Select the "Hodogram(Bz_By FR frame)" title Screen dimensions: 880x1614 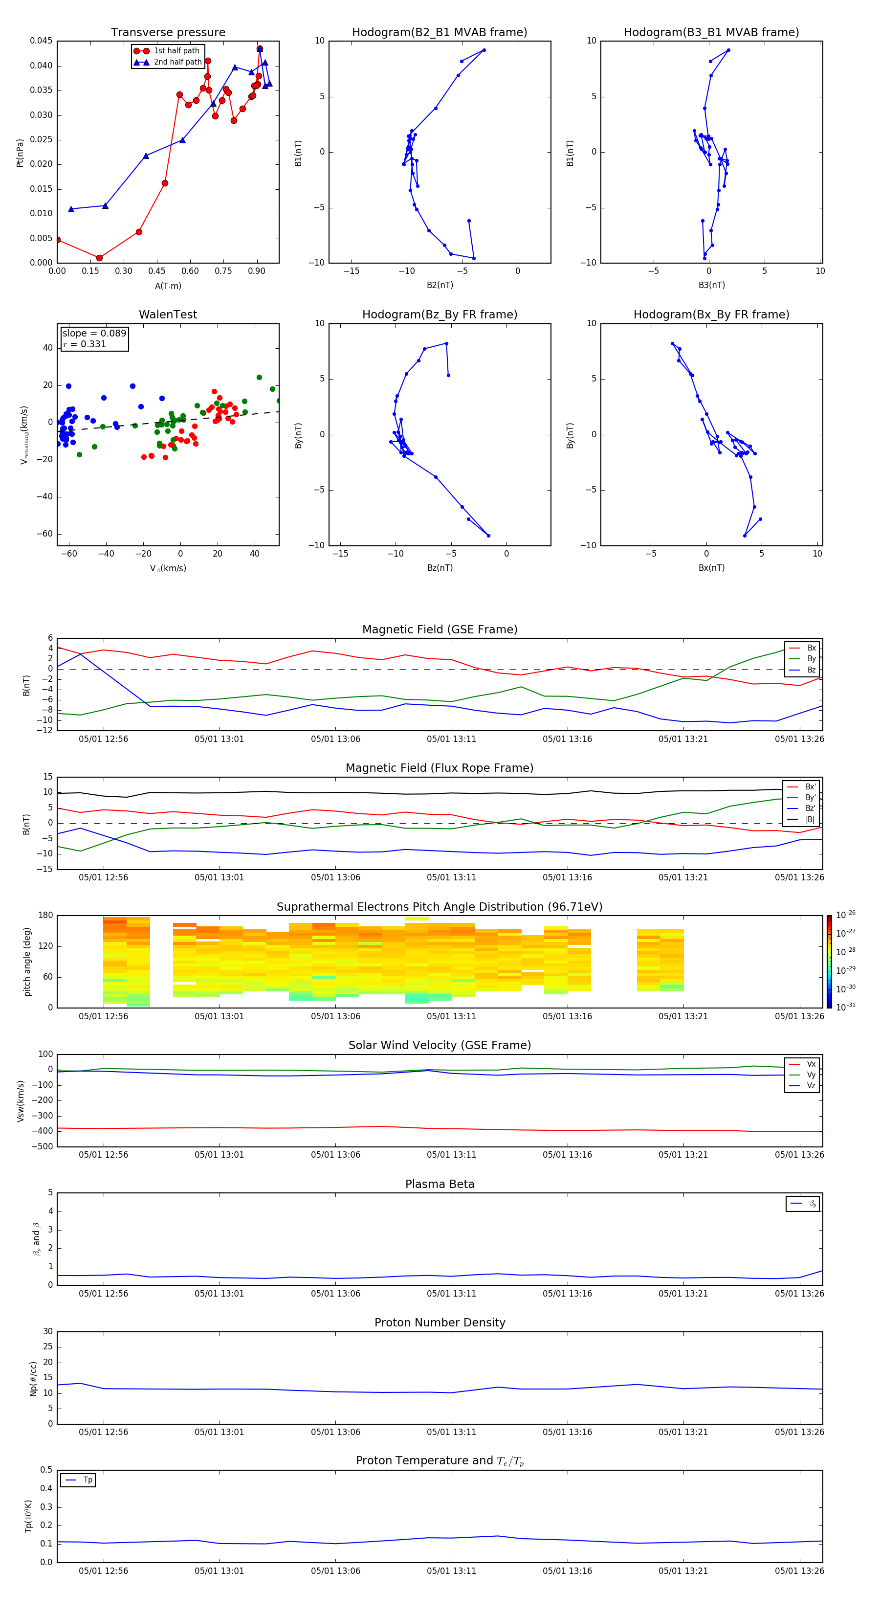click(440, 314)
